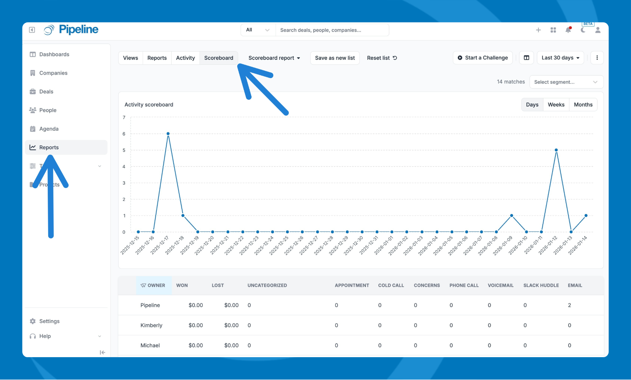The height and width of the screenshot is (380, 631).
Task: Open Deals in the sidebar
Action: click(x=46, y=91)
